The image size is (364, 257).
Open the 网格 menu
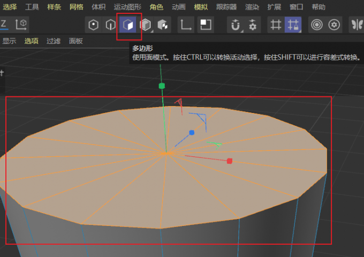point(76,7)
